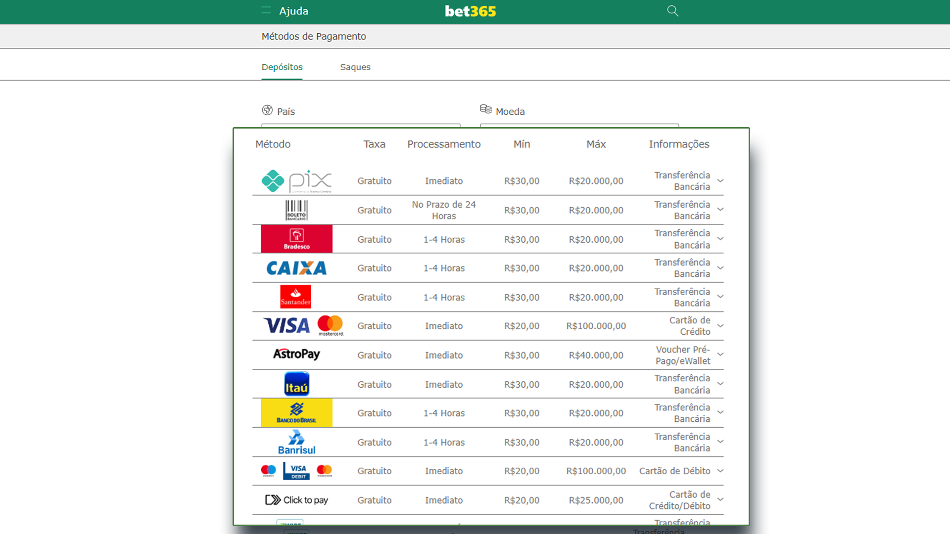Click the Máx column header

(x=596, y=144)
